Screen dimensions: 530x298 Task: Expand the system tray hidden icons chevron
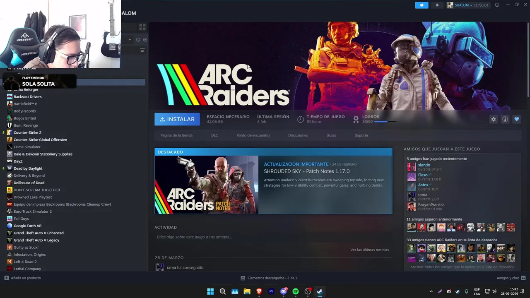[431, 291]
